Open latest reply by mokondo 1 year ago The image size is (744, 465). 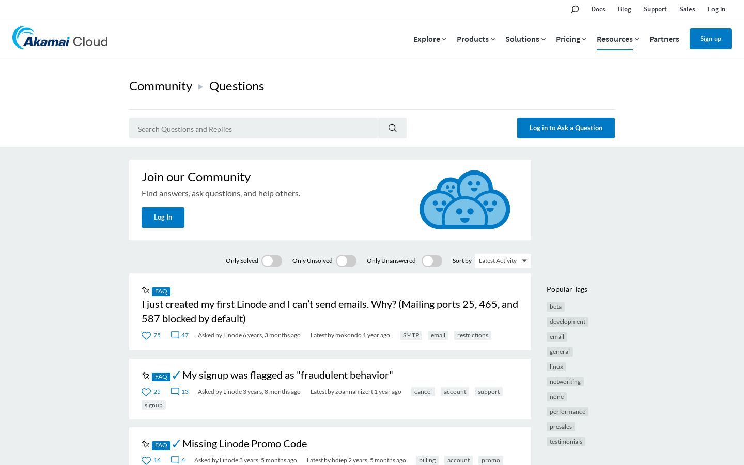pos(350,335)
